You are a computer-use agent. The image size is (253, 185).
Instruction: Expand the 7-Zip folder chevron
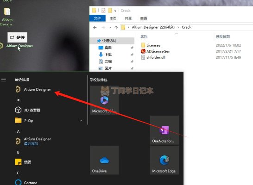81,120
